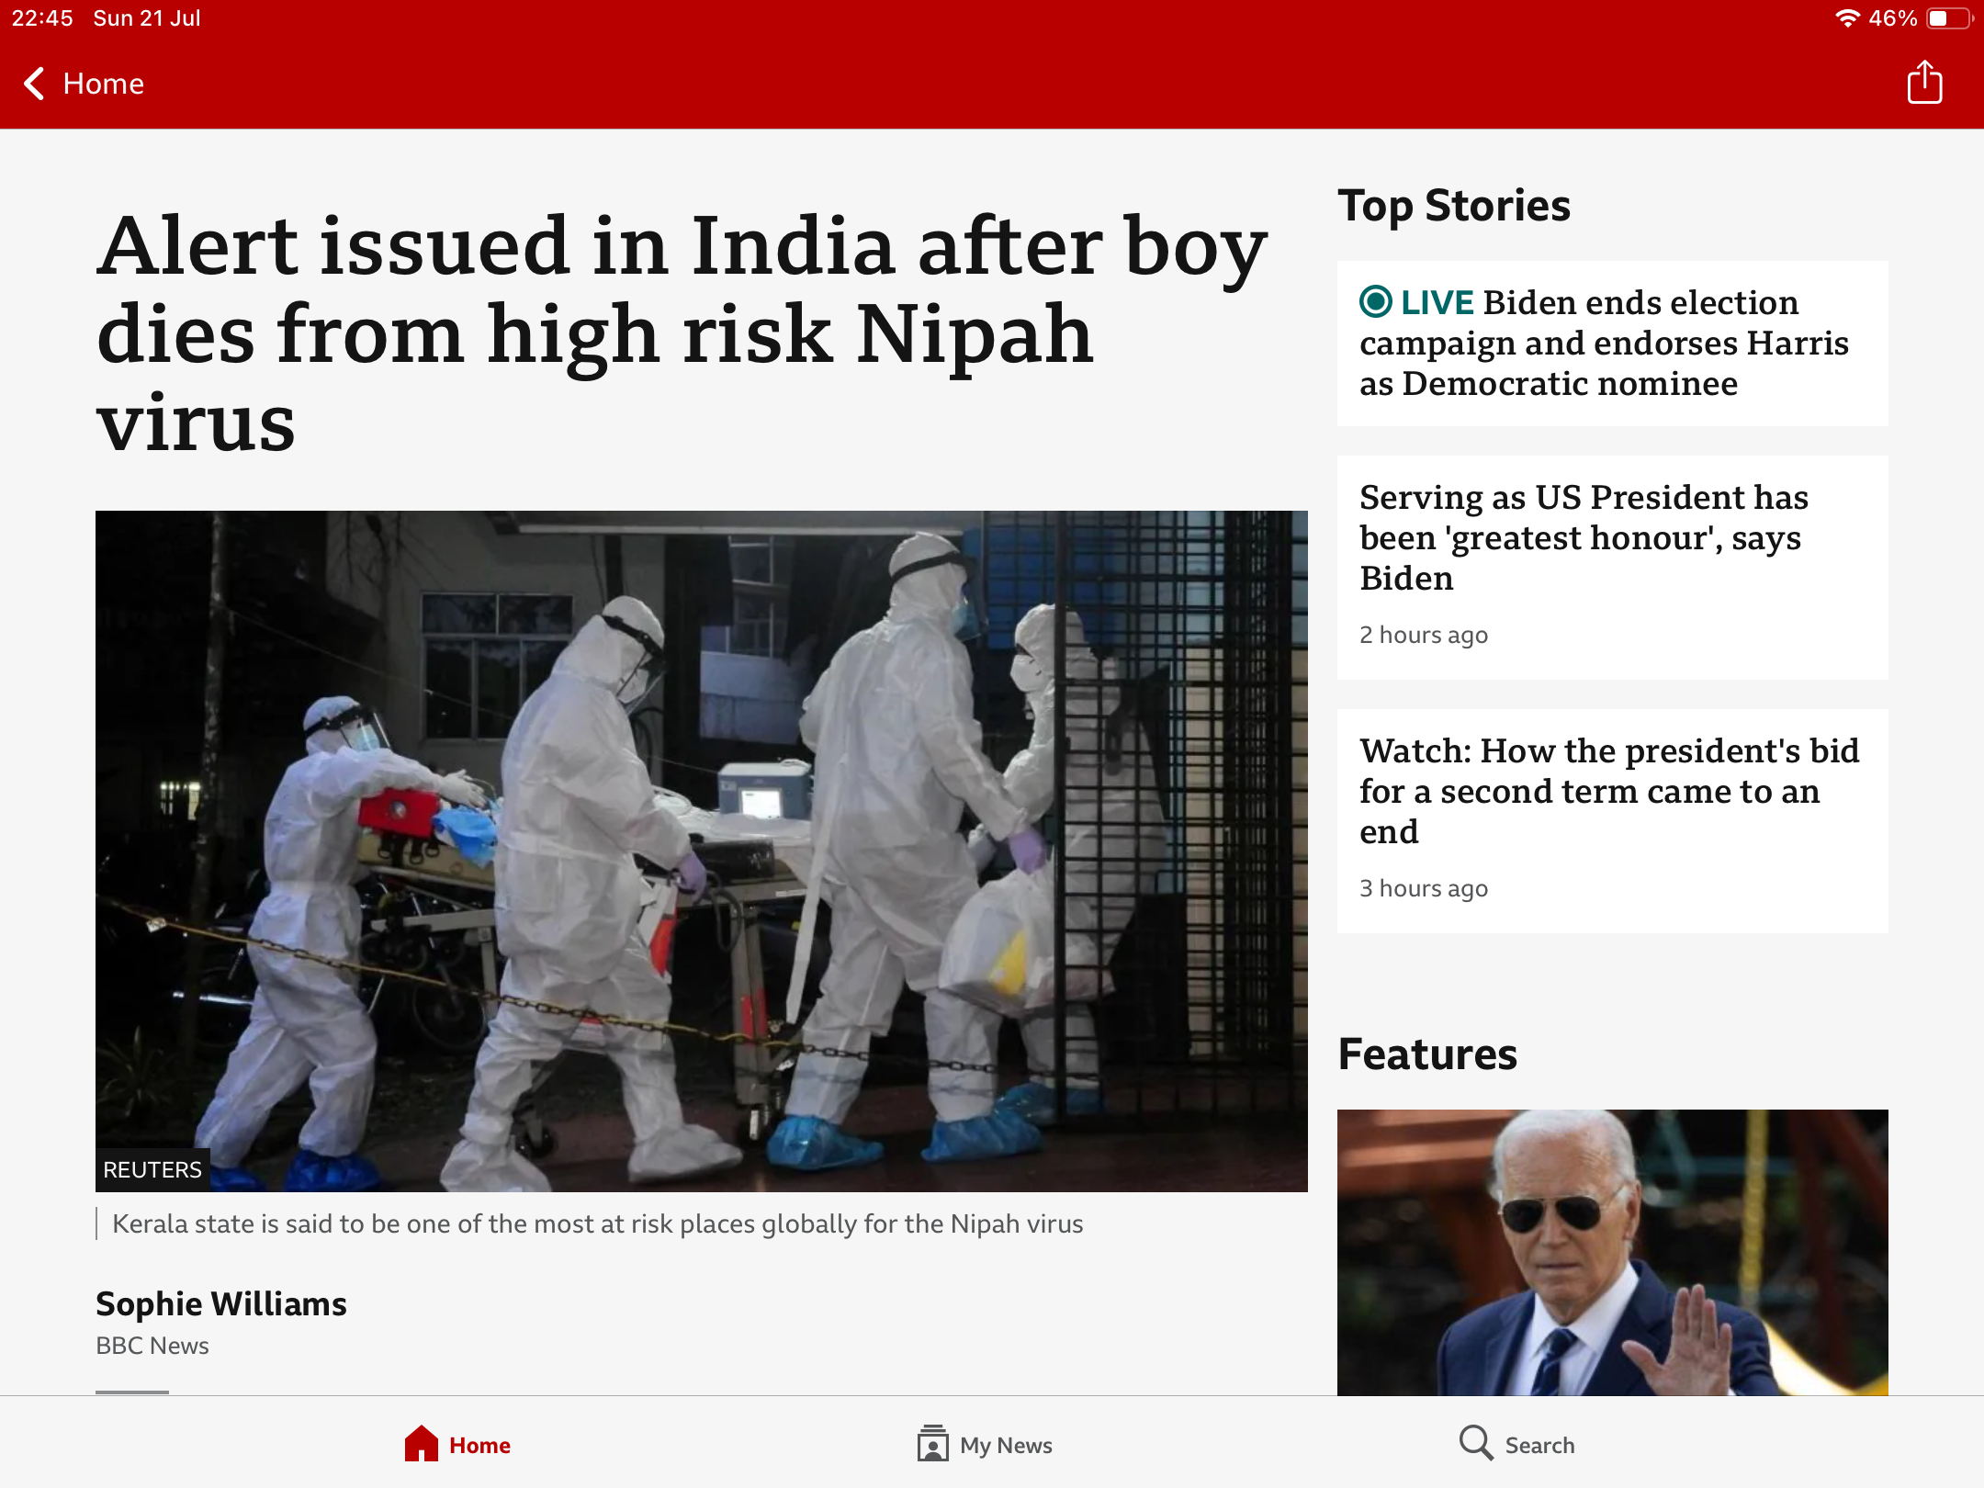Check the Wi-Fi status icon
The image size is (1984, 1488).
(1846, 18)
